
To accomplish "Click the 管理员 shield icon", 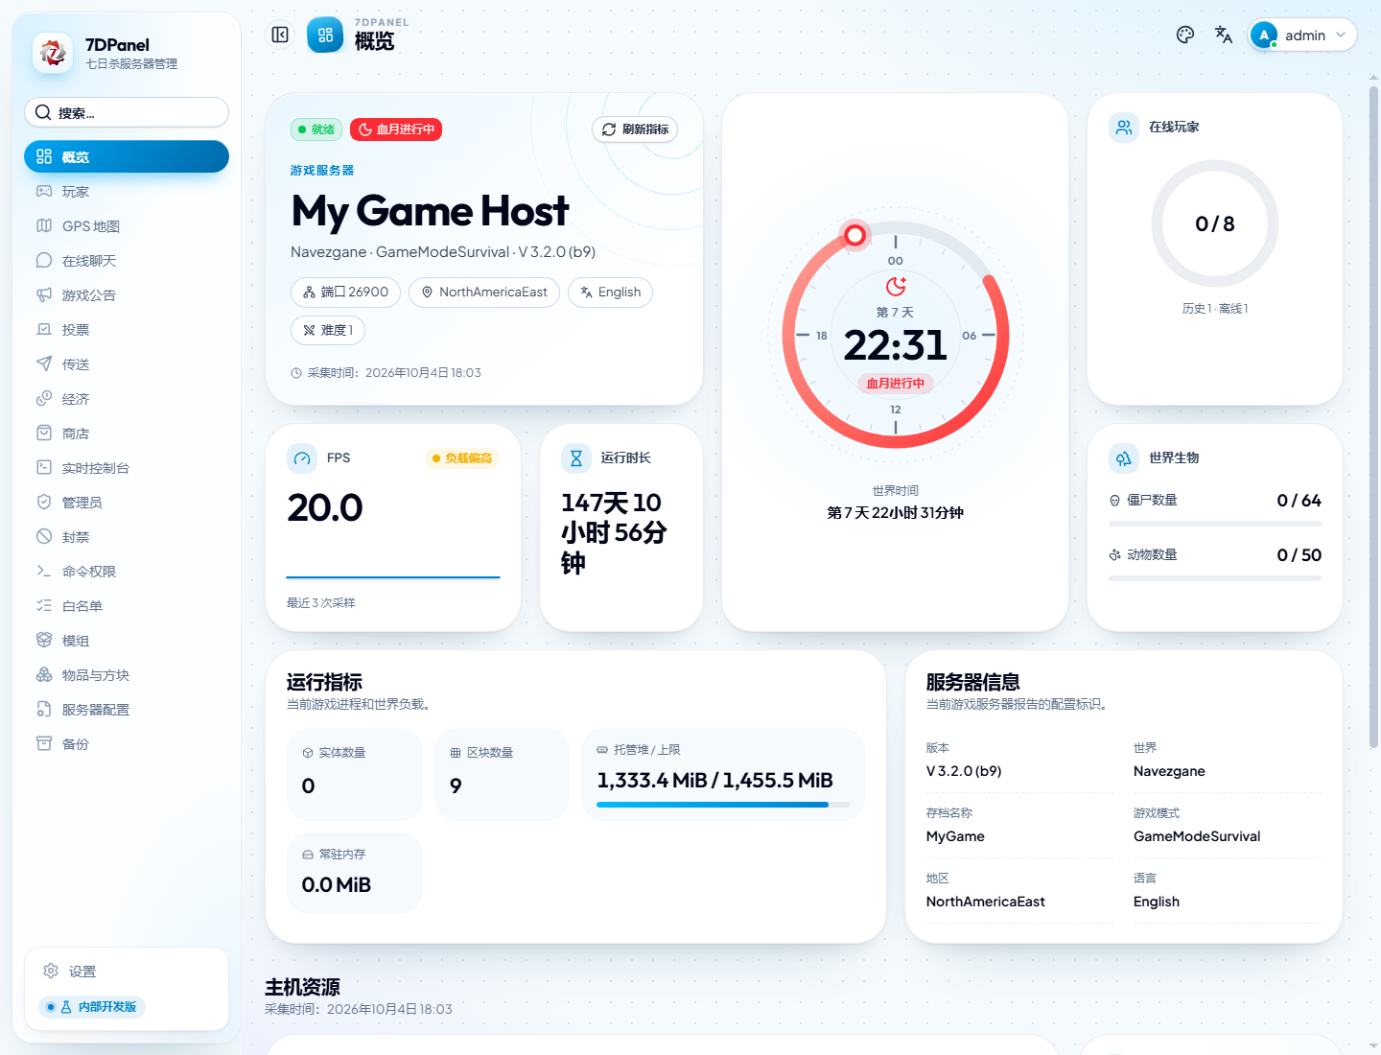I will [x=44, y=502].
